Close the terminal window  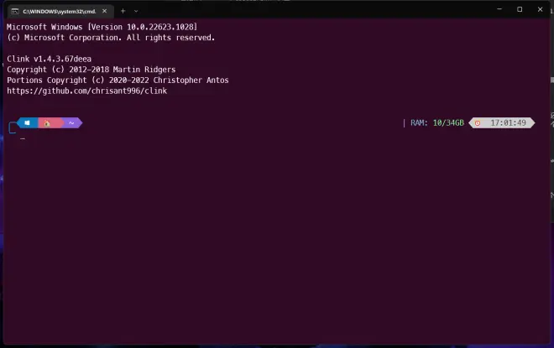point(540,9)
